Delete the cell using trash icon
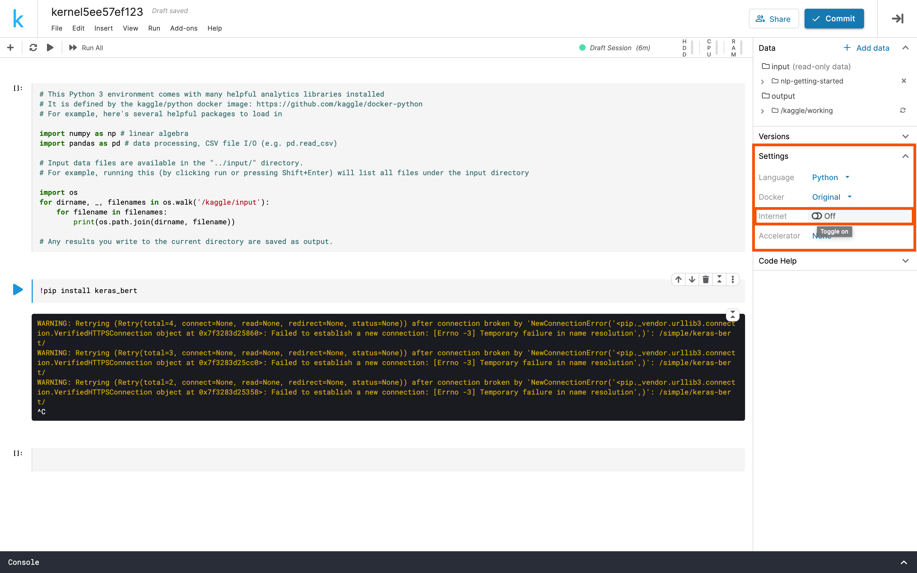Image resolution: width=917 pixels, height=573 pixels. point(705,280)
